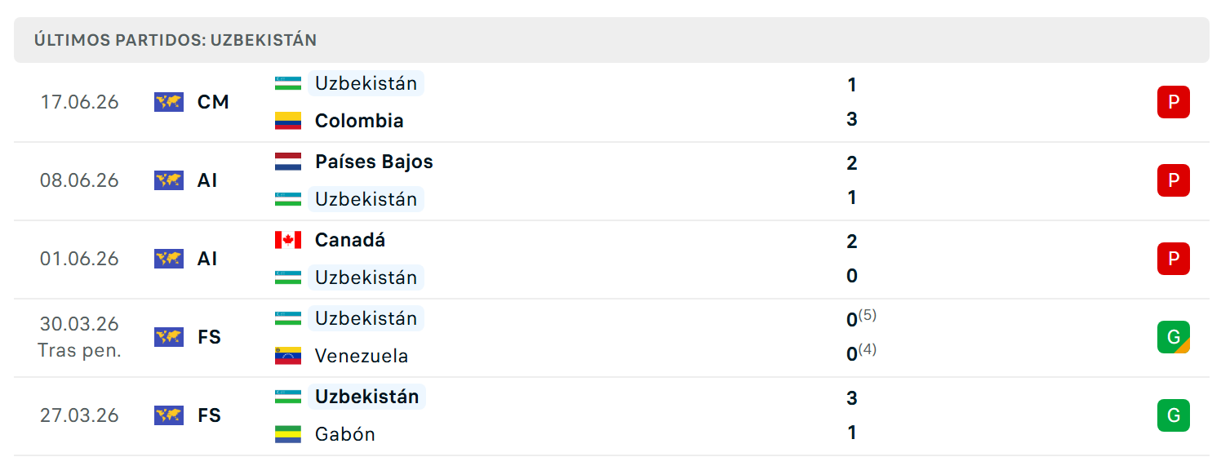The width and height of the screenshot is (1221, 466).
Task: Open the Venezuela team link
Action: click(362, 356)
